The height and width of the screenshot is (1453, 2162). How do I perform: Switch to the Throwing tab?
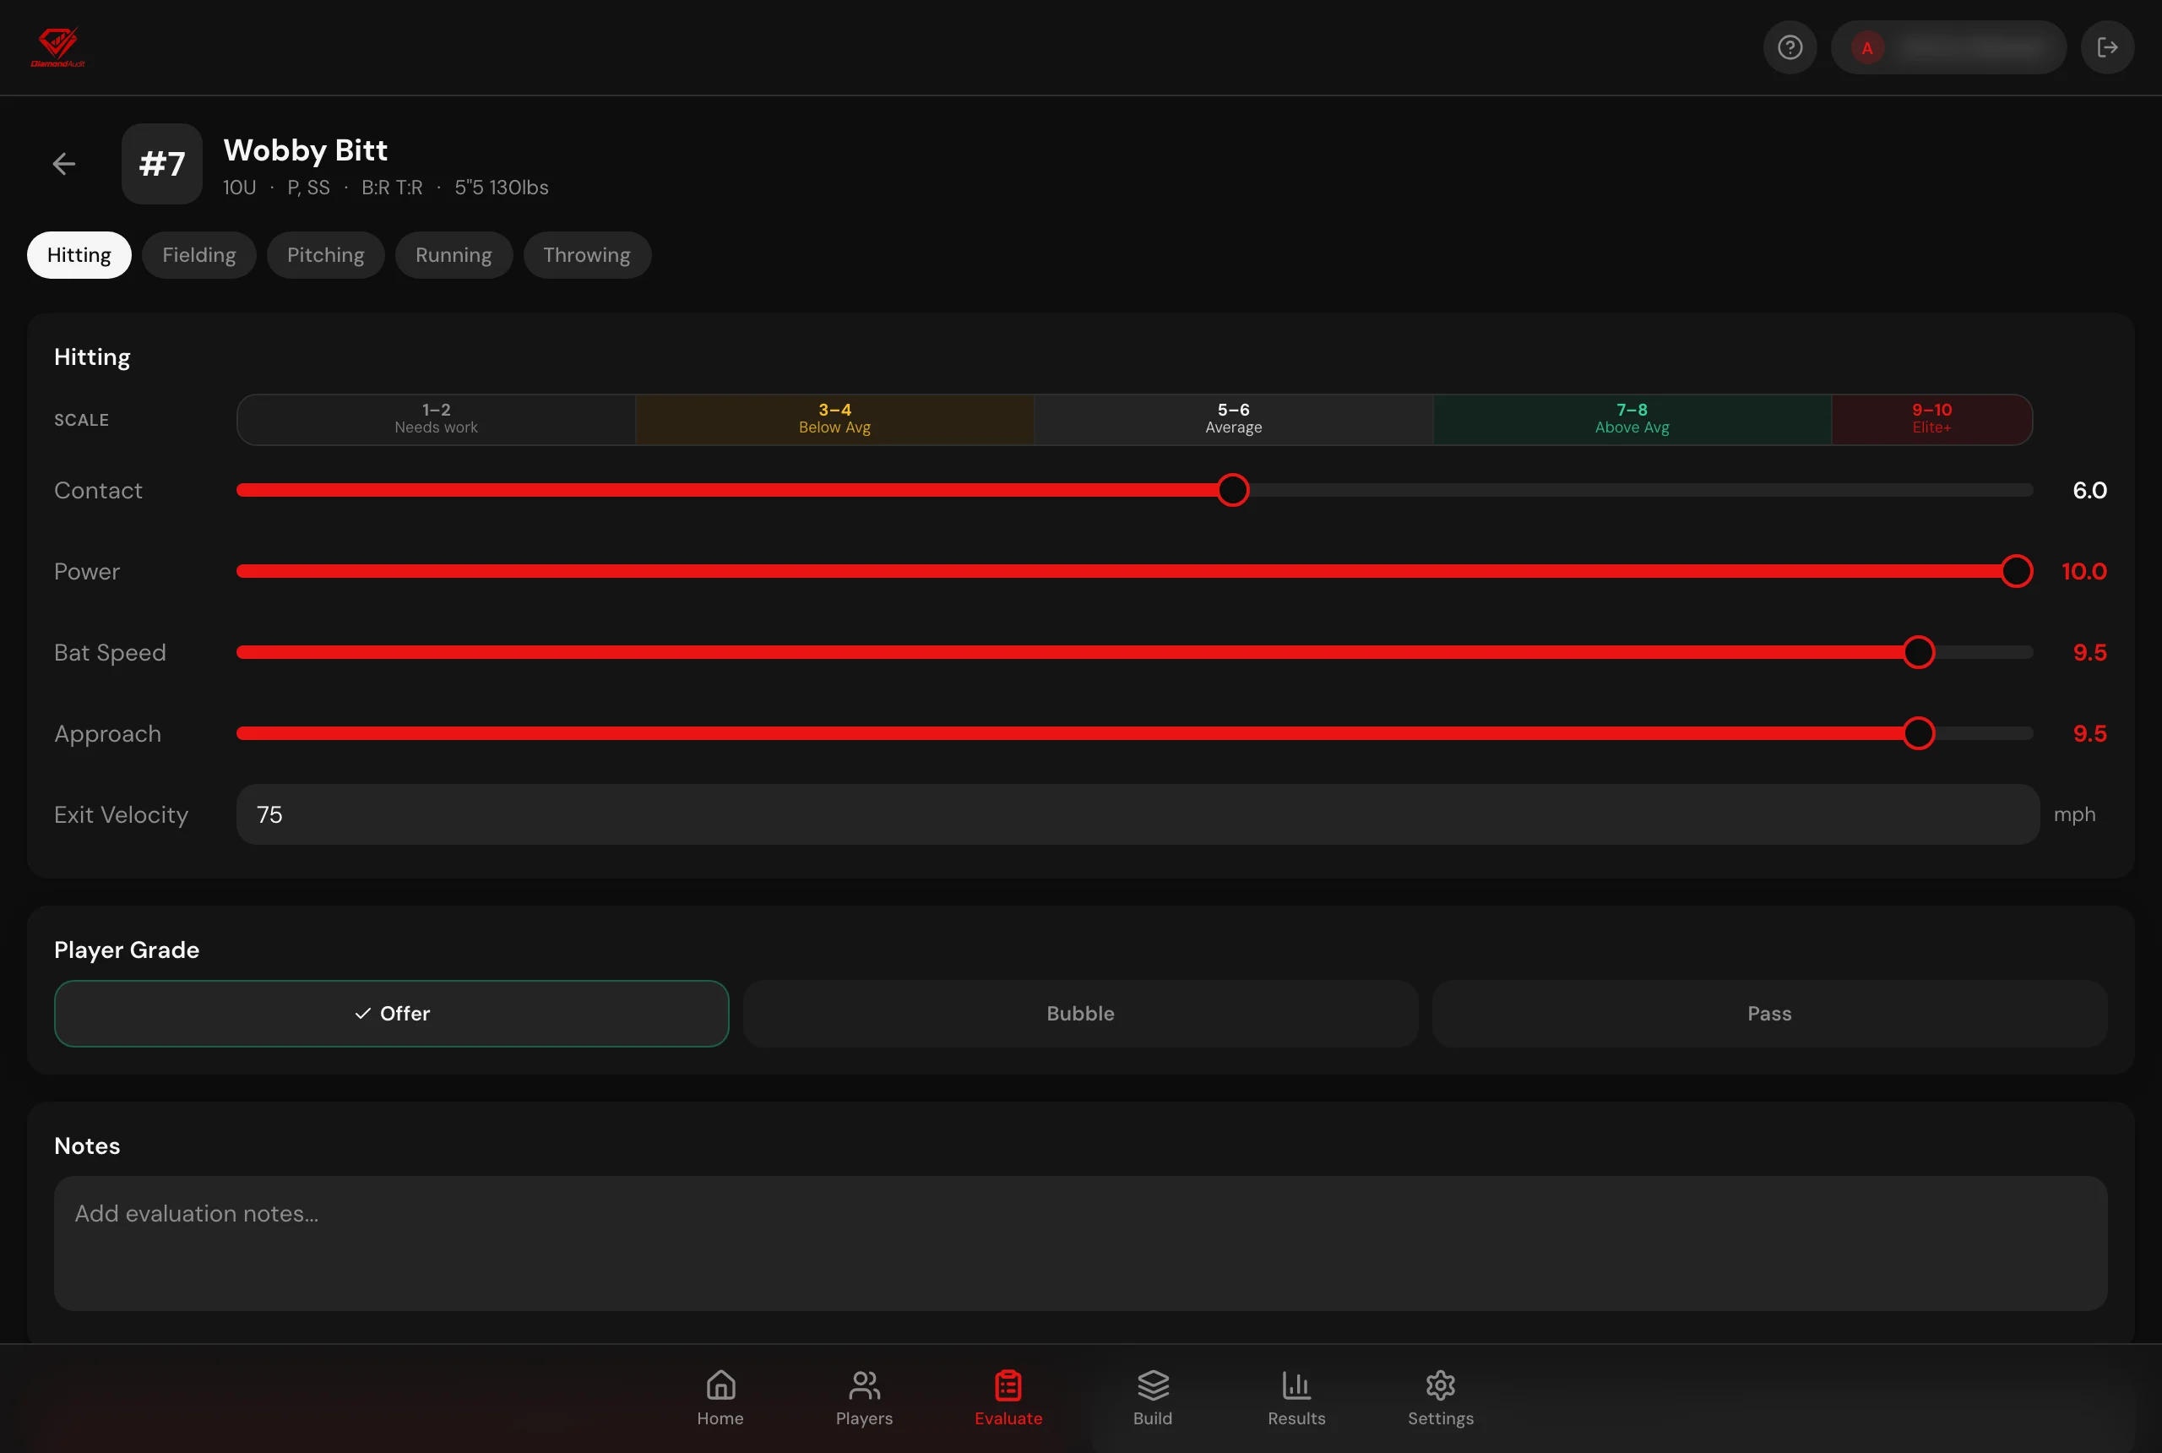pos(586,255)
